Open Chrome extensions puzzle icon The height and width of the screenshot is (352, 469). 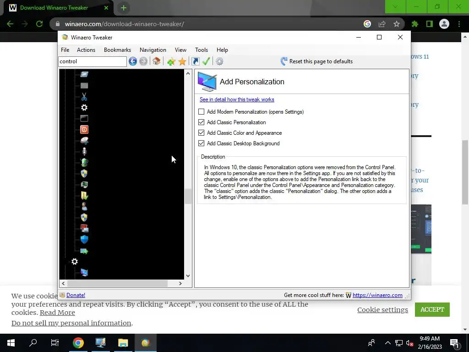(x=415, y=24)
